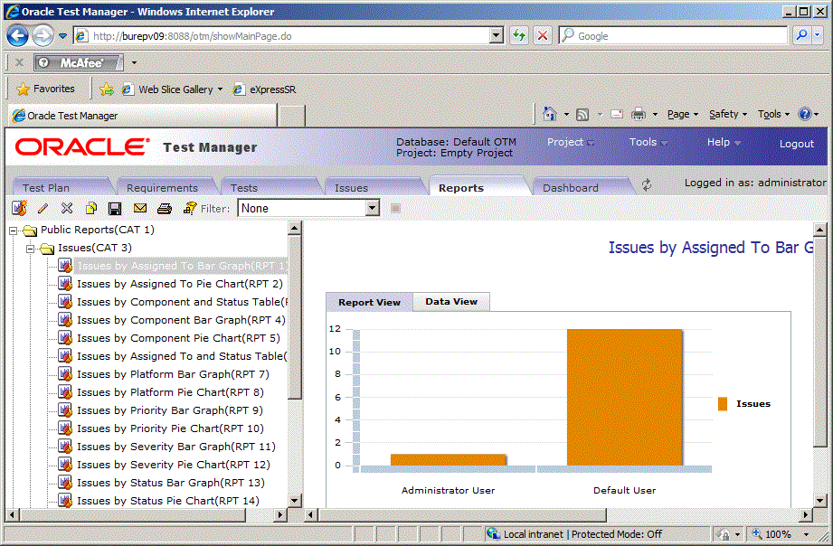The image size is (833, 546).
Task: Select Issues by Priority Bar Graph(RPT 9)
Action: [170, 410]
